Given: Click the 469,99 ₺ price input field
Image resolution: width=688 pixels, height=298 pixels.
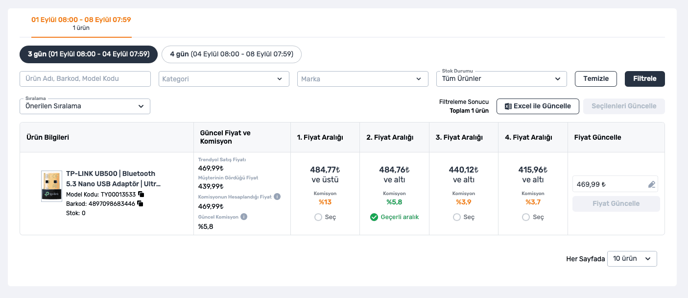Looking at the screenshot, I should (x=615, y=184).
